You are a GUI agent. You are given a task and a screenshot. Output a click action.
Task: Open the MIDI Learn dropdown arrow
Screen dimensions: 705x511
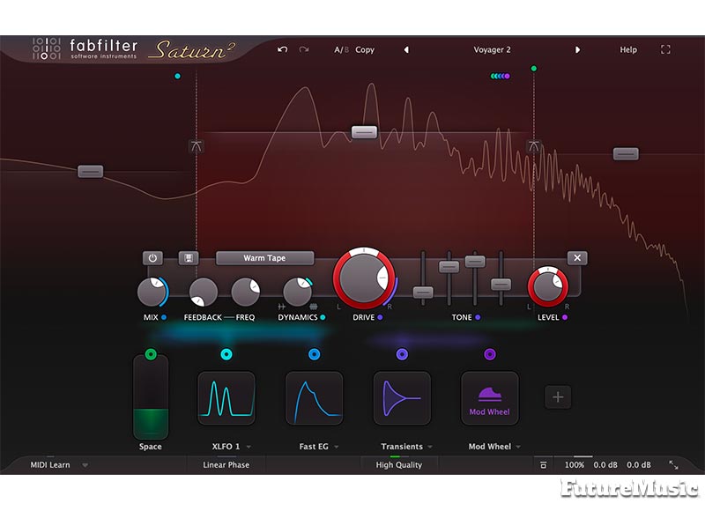85,465
